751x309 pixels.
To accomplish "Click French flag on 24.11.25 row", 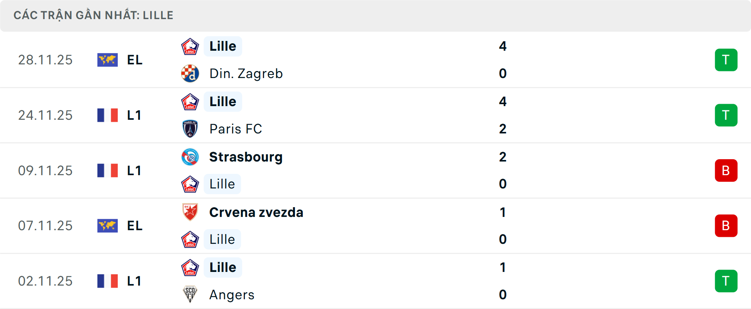I will tap(108, 115).
